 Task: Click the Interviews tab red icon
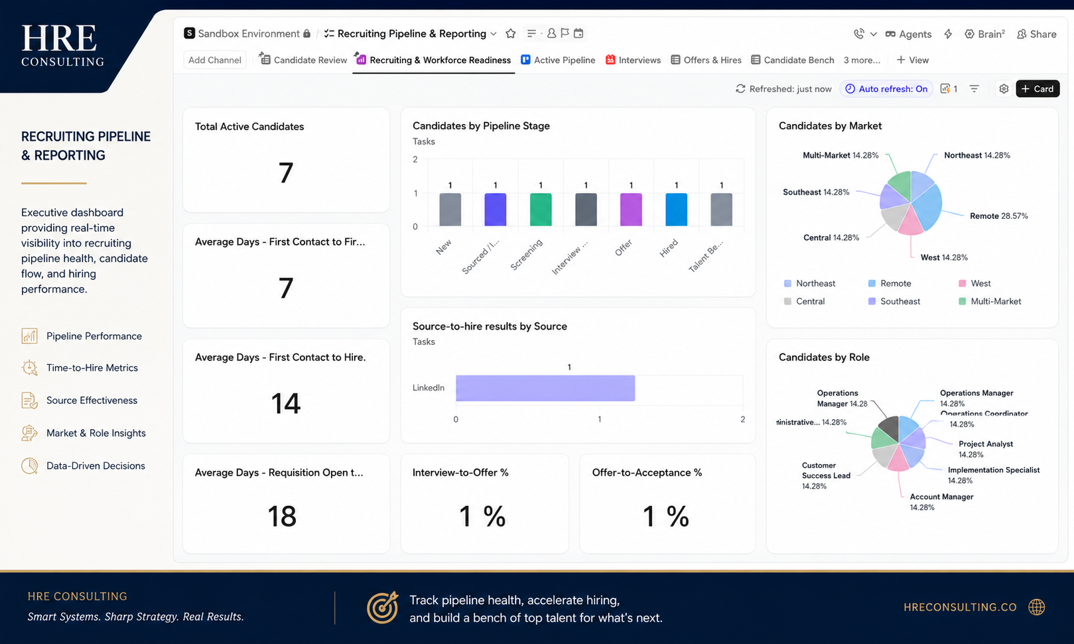click(x=610, y=60)
